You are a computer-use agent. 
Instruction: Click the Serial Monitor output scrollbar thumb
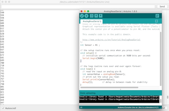168,97
